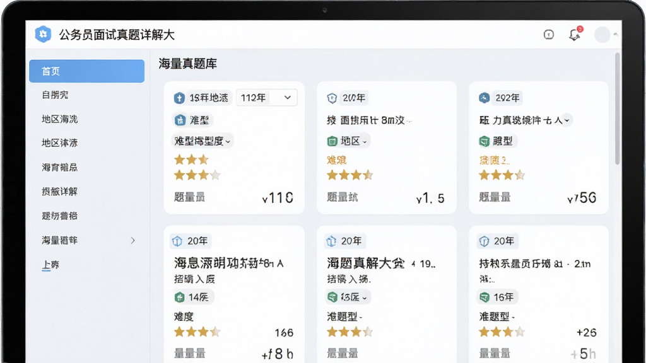Click the +26 value in bottom-right card

[587, 333]
